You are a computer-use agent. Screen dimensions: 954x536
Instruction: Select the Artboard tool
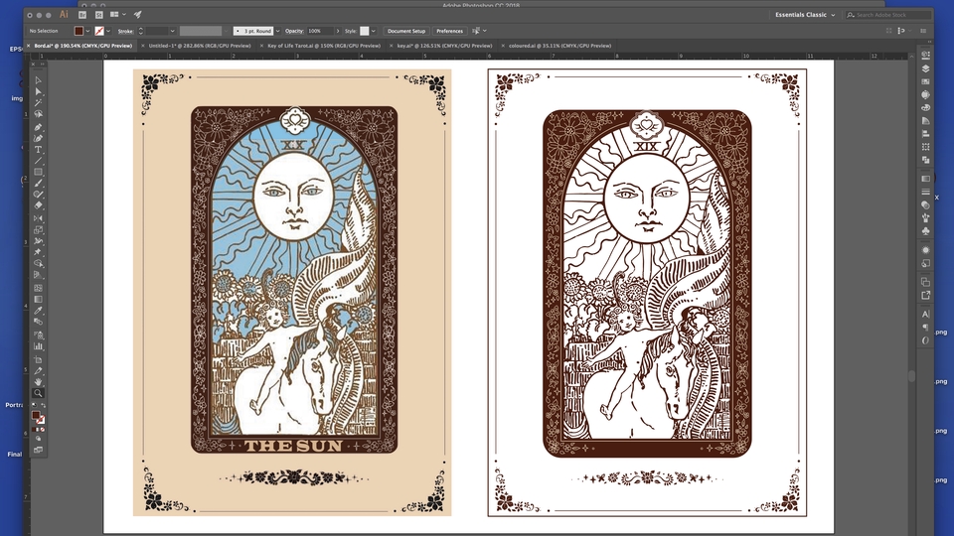(38, 359)
